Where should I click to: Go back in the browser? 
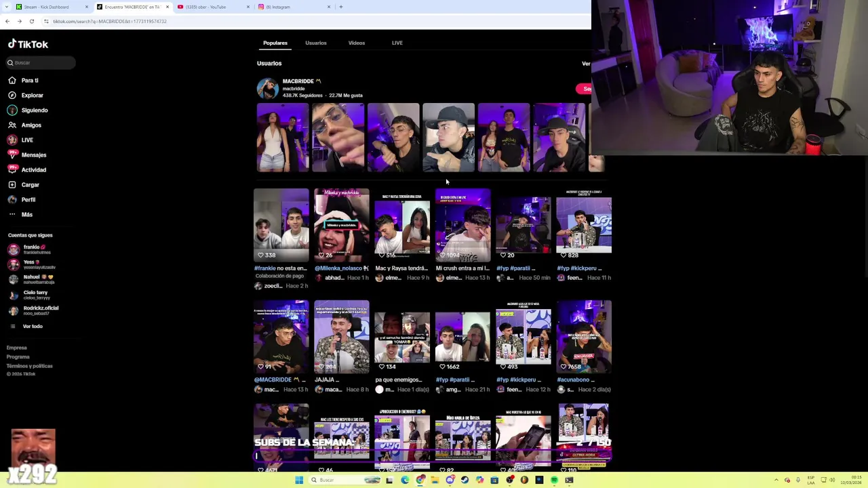(7, 21)
